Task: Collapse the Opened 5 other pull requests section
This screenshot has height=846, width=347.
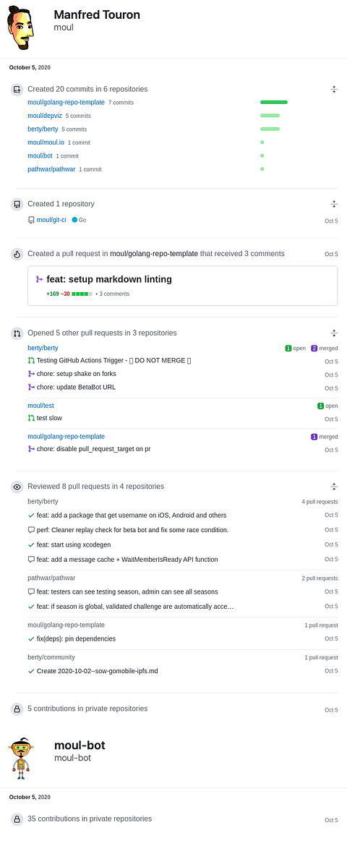Action: (x=334, y=333)
